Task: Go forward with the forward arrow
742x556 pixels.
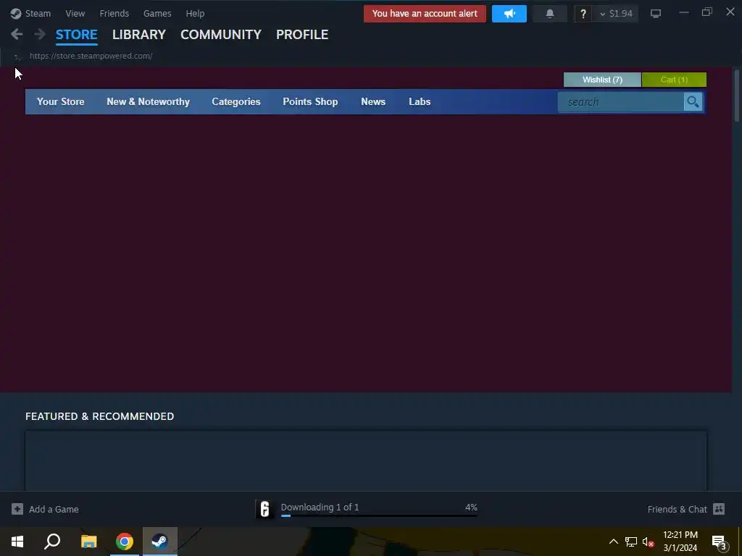Action: (x=40, y=34)
